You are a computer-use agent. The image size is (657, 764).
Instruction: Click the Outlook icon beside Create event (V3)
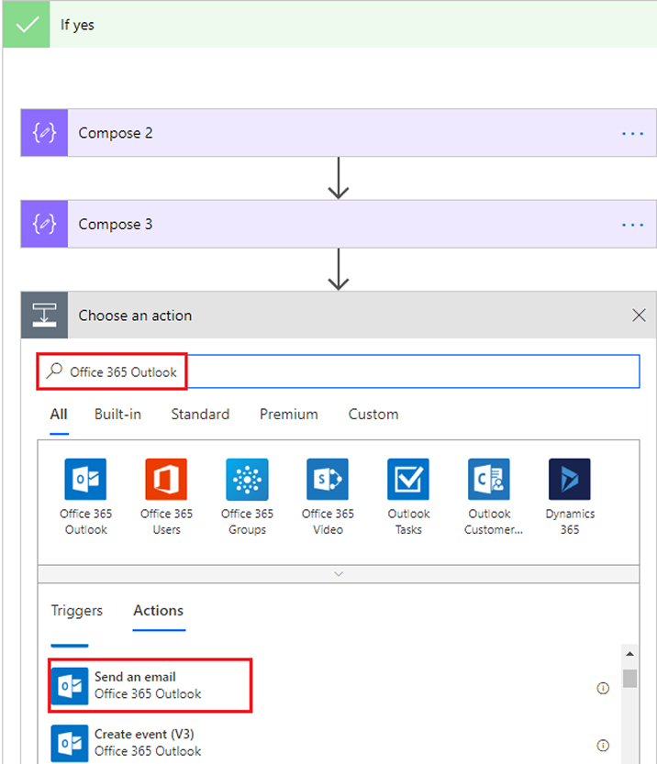pos(70,743)
